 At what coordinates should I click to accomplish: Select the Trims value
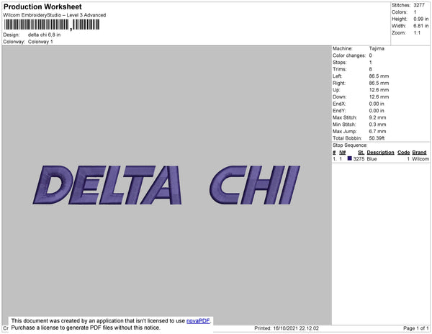(x=371, y=69)
